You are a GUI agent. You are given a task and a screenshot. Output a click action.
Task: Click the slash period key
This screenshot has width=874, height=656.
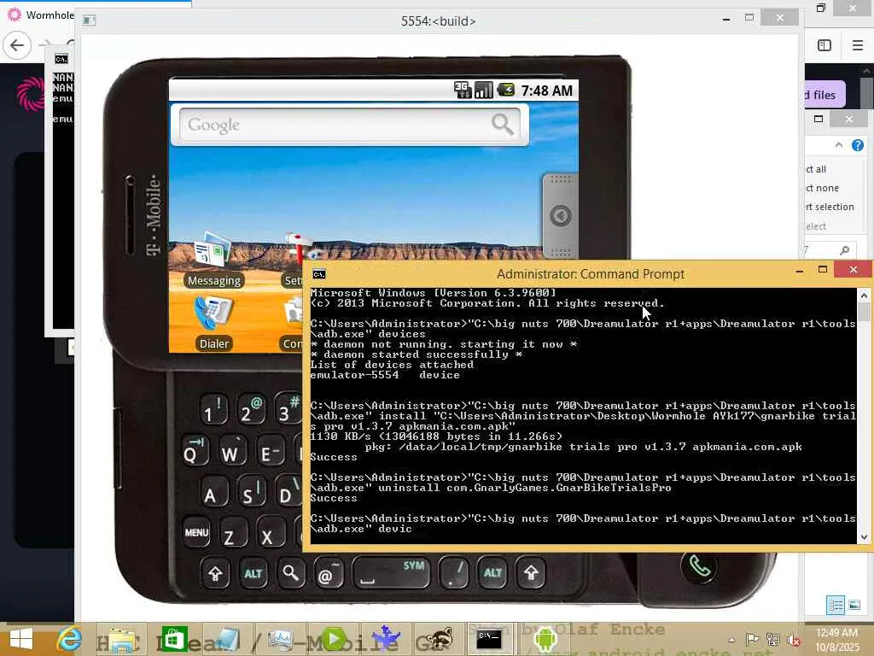[454, 573]
